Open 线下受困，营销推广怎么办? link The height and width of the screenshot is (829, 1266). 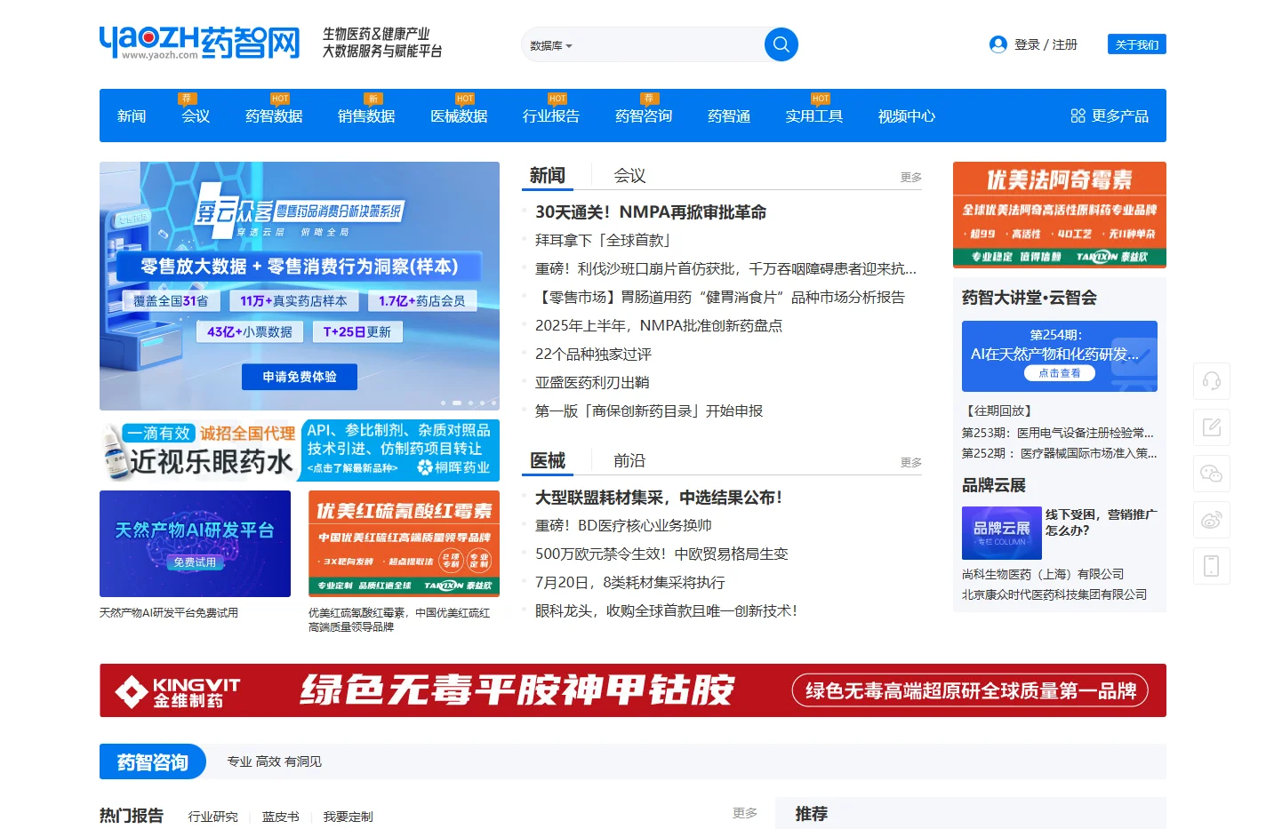(1101, 522)
